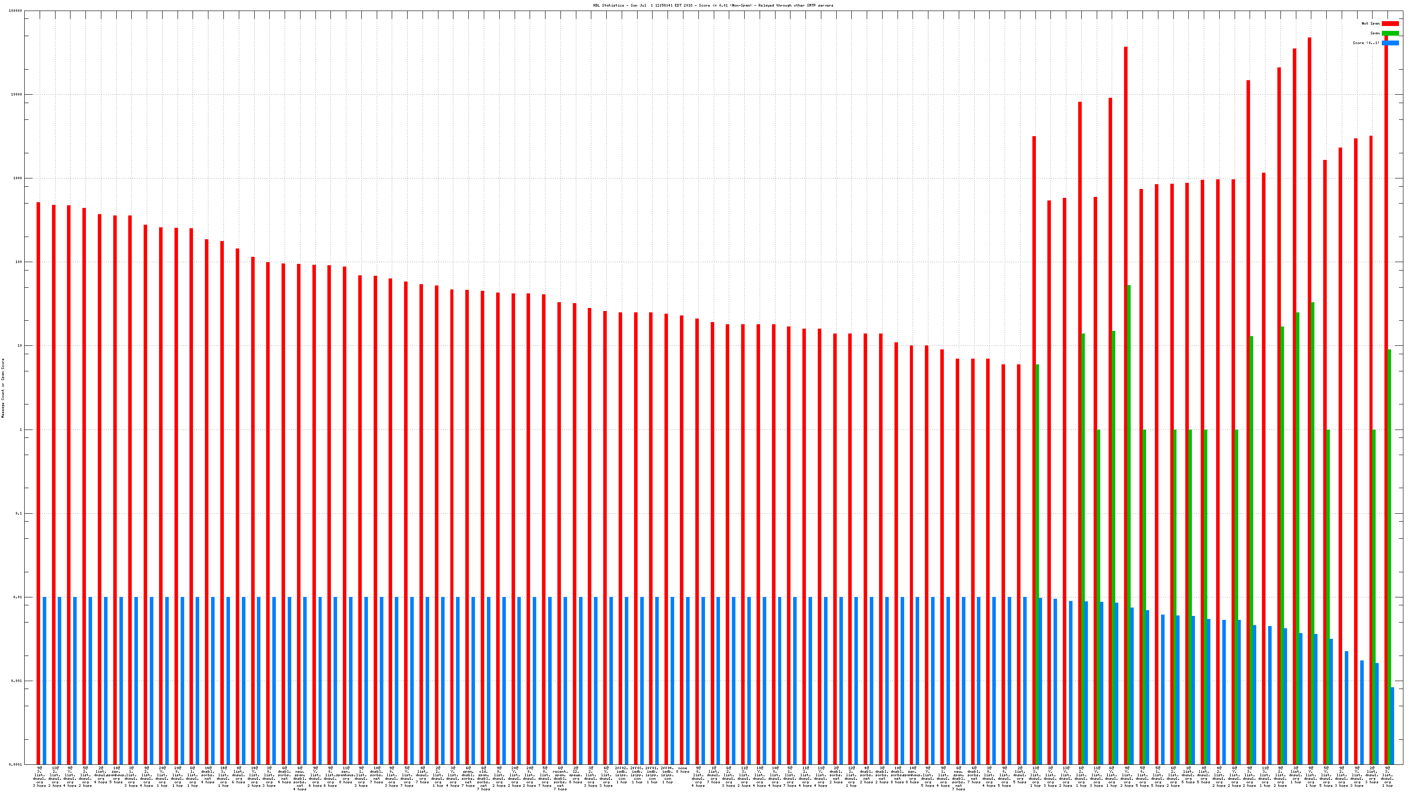This screenshot has width=1410, height=793.
Task: Click the 0.0001 y-axis label
Action: point(16,764)
